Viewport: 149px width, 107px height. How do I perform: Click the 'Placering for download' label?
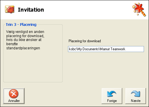pyautogui.click(x=85, y=41)
